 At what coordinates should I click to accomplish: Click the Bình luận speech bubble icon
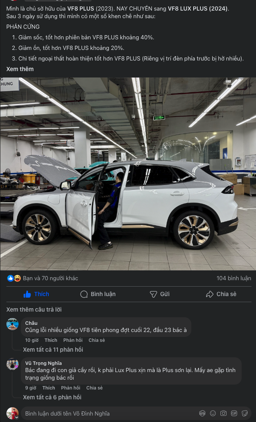click(x=84, y=294)
